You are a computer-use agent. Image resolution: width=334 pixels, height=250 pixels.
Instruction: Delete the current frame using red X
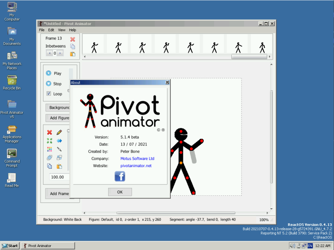tap(73, 39)
